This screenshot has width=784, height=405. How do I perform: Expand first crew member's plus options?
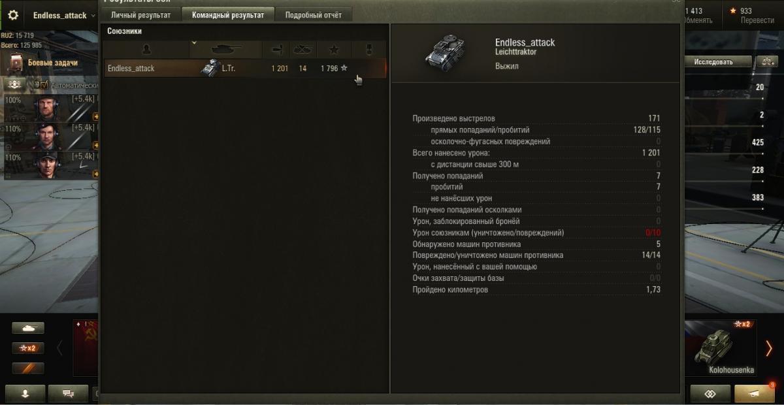[96, 117]
